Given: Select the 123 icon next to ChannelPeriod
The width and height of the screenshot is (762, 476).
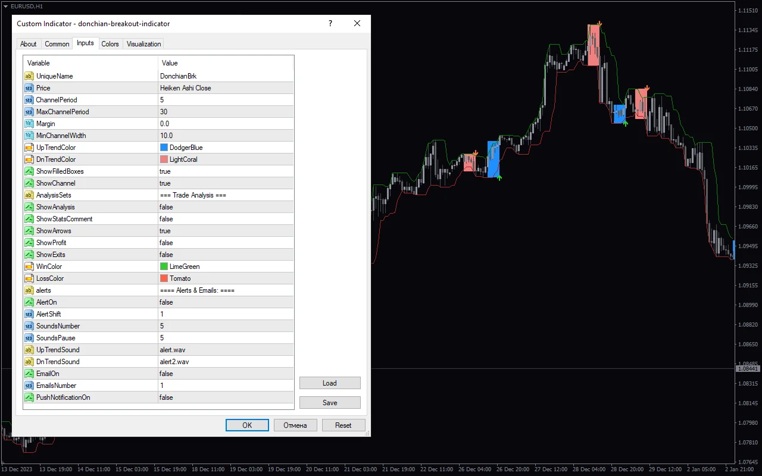Looking at the screenshot, I should (29, 99).
